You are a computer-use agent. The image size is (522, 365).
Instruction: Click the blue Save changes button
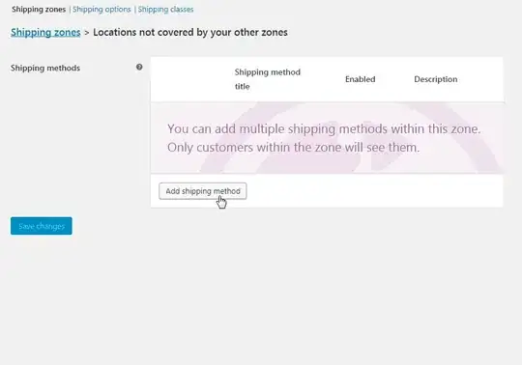(x=42, y=226)
